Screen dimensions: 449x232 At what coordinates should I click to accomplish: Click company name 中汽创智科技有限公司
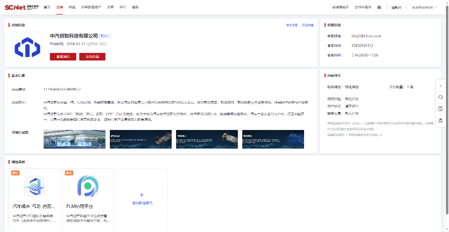(x=74, y=36)
